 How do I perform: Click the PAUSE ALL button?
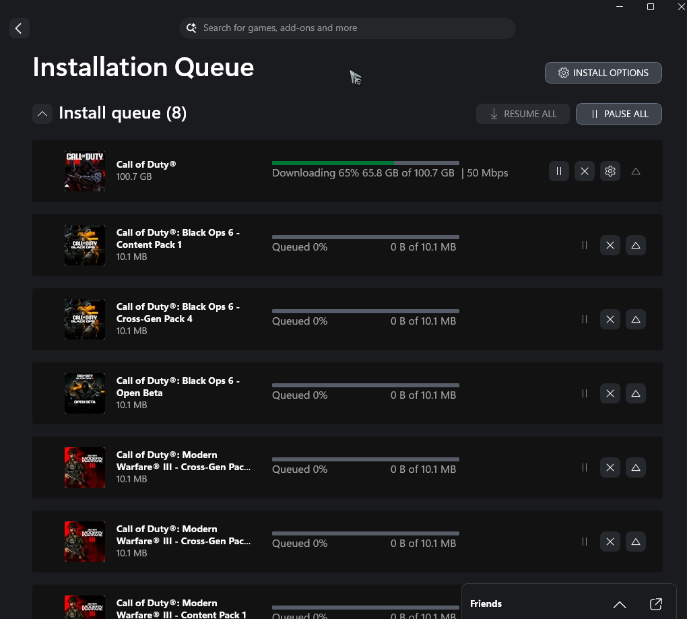pyautogui.click(x=618, y=114)
